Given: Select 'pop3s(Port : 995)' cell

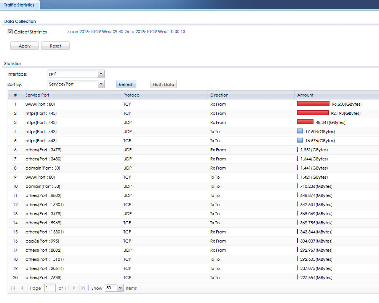Looking at the screenshot, I should [x=42, y=241].
